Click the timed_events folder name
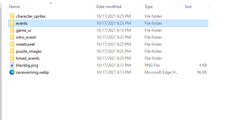Viewport: 250px width, 120px height. (x=28, y=58)
